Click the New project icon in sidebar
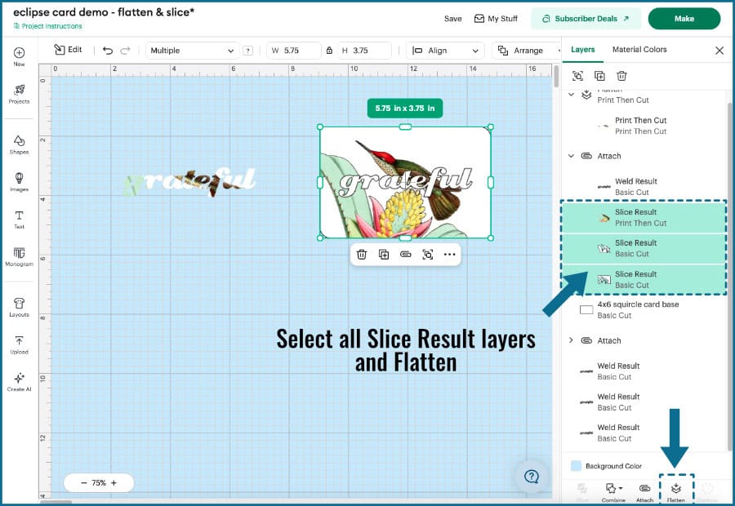735x506 pixels. (x=19, y=56)
